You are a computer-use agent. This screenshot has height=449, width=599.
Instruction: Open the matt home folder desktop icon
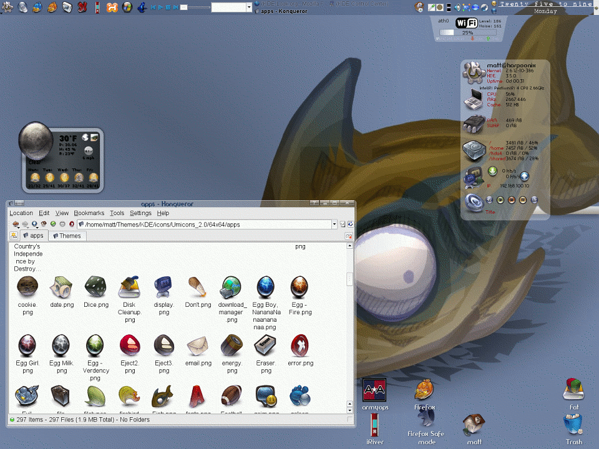[x=474, y=430]
